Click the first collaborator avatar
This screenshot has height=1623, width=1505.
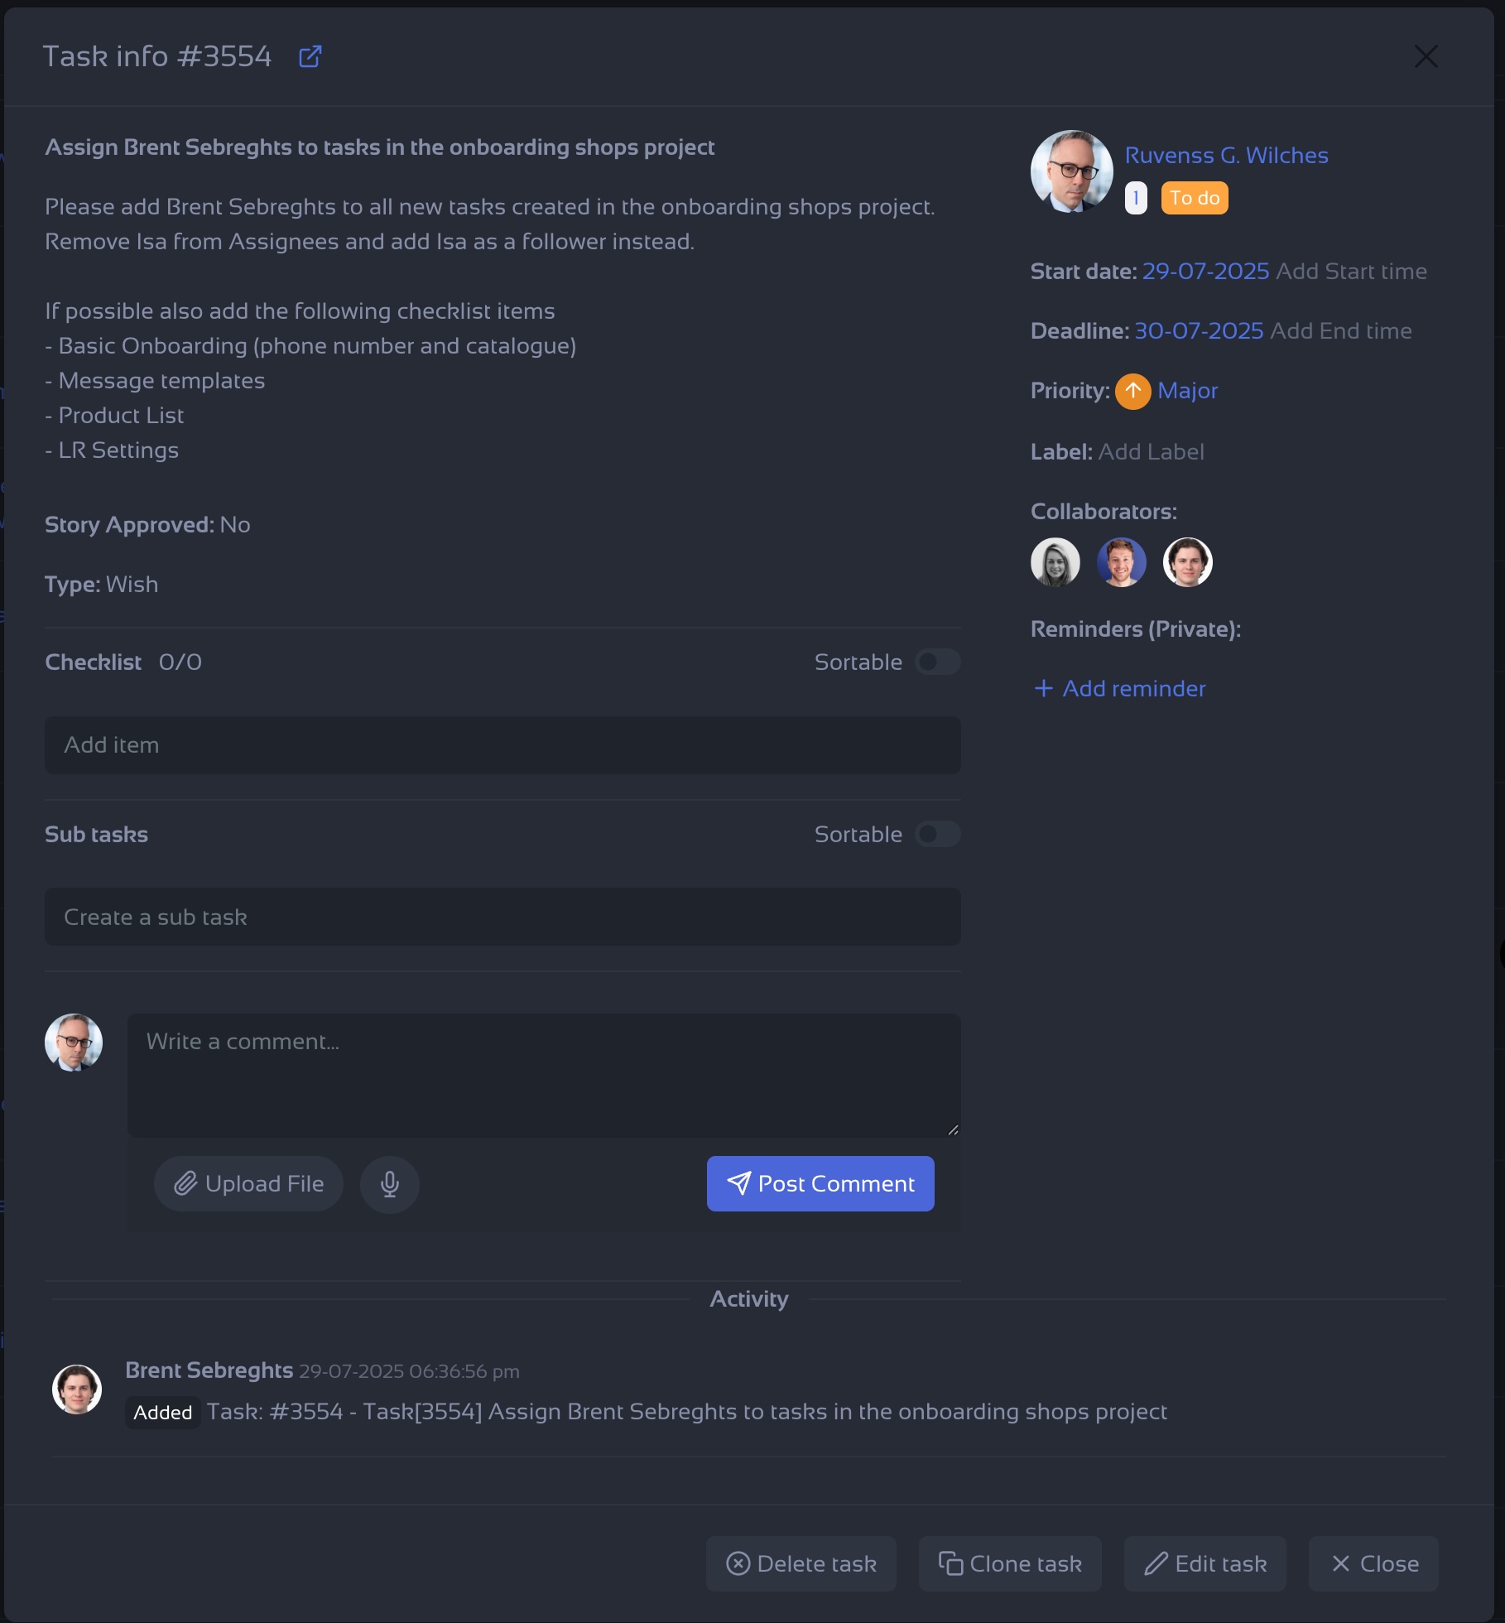click(1055, 562)
